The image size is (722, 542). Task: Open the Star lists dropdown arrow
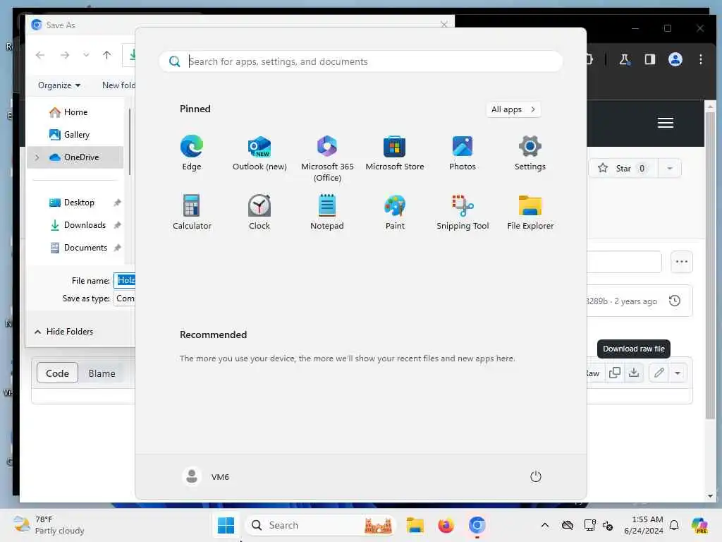point(670,168)
